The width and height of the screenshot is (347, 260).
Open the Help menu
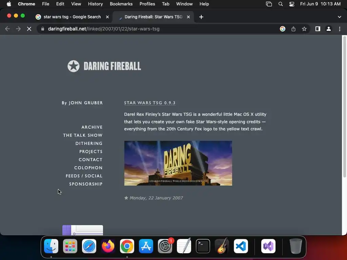click(x=204, y=4)
